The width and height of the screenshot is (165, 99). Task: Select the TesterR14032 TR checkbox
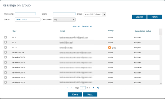pyautogui.click(x=6, y=57)
